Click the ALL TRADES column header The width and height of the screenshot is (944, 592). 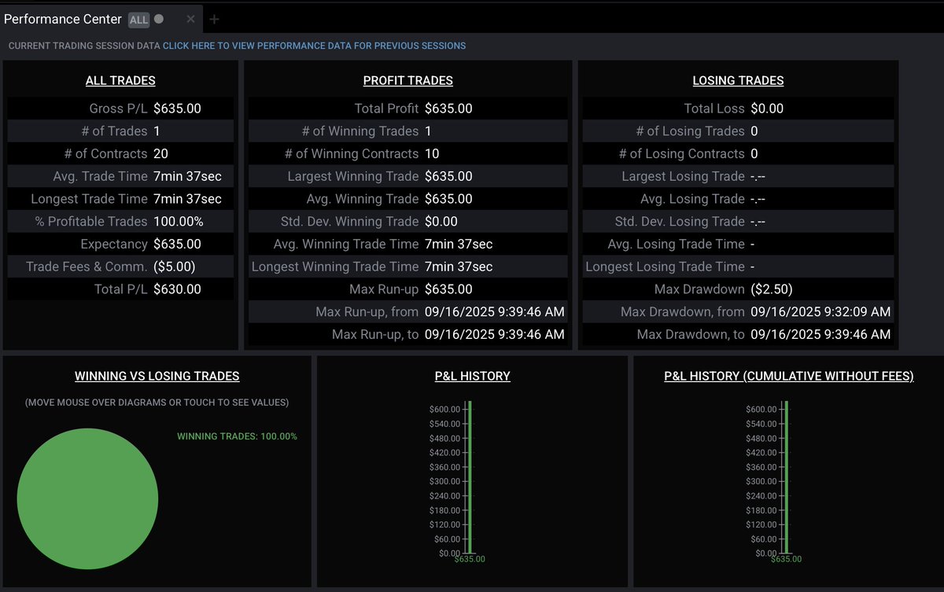coord(120,80)
